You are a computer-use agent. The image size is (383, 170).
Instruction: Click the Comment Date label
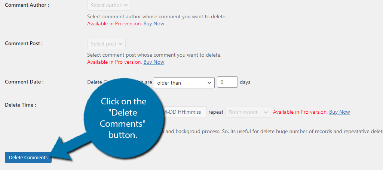[x=24, y=82]
